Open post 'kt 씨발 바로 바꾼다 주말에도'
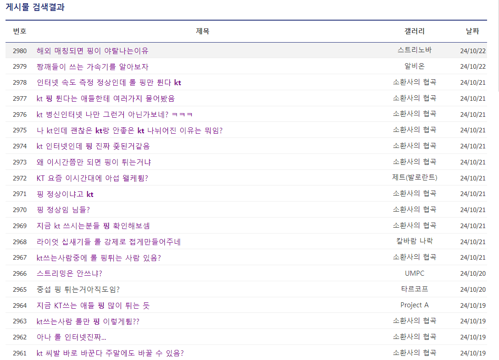This screenshot has width=499, height=360. [110, 353]
